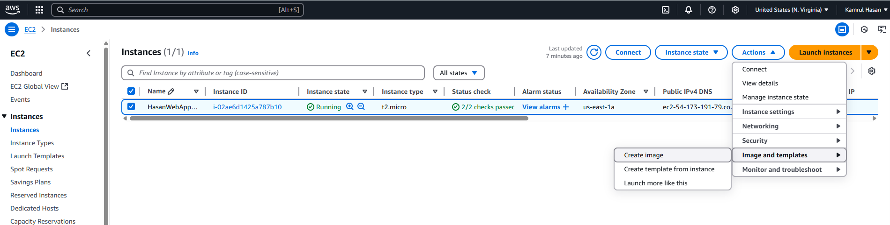Zoom in icon next to Running state
Screen dimensions: 890x225
point(350,106)
